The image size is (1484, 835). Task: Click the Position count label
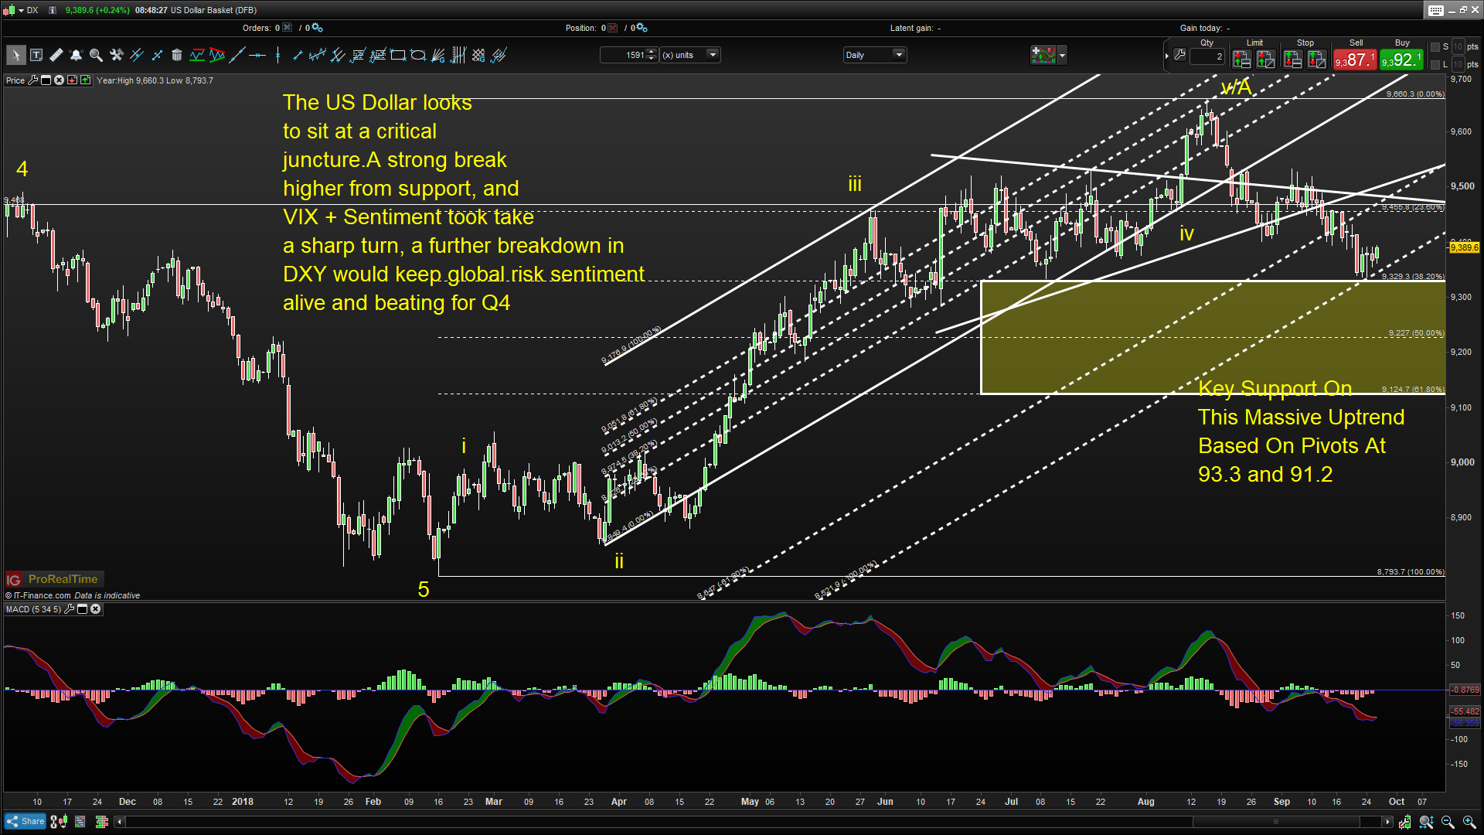tap(585, 28)
